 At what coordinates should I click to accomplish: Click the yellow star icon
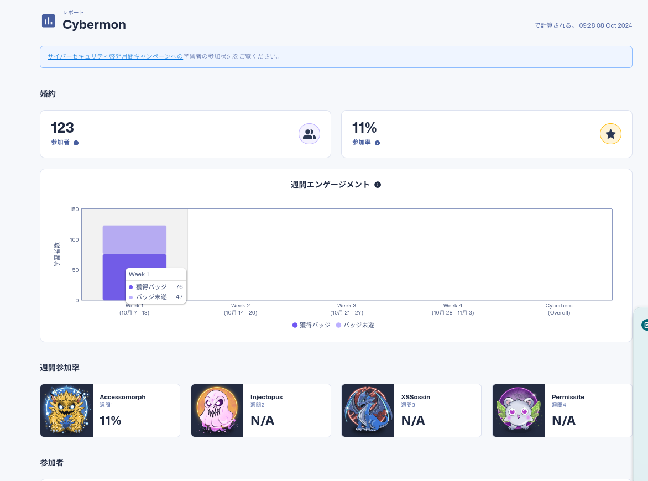610,134
